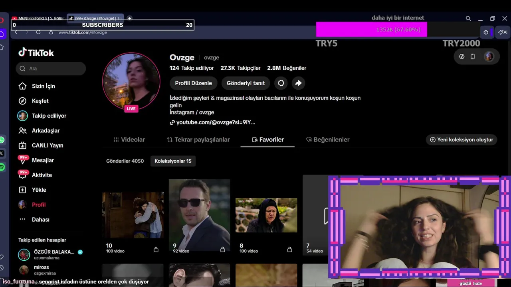Viewport: 511px width, 287px height.
Task: Select the Favoriler tab
Action: [267, 140]
